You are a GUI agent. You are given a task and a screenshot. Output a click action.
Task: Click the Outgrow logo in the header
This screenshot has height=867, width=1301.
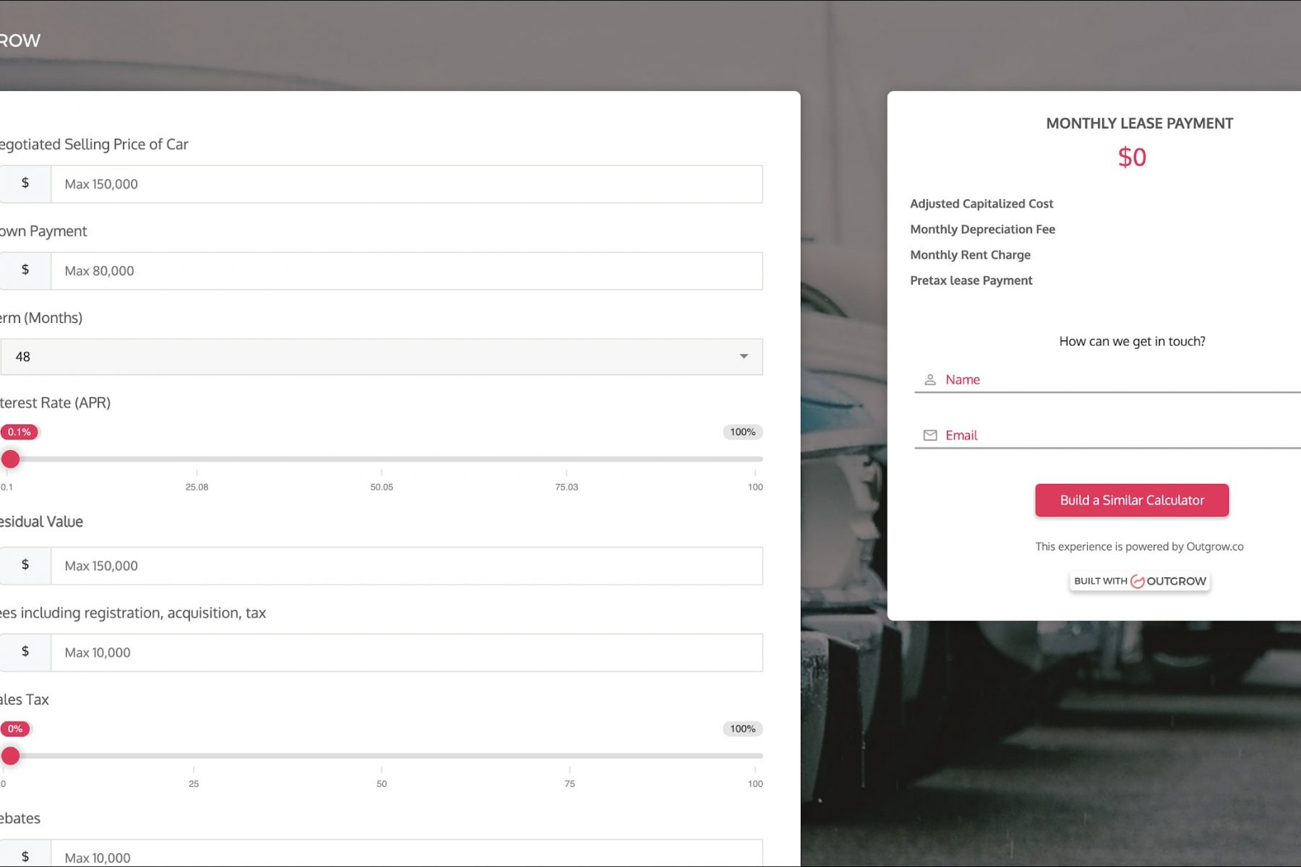[20, 40]
